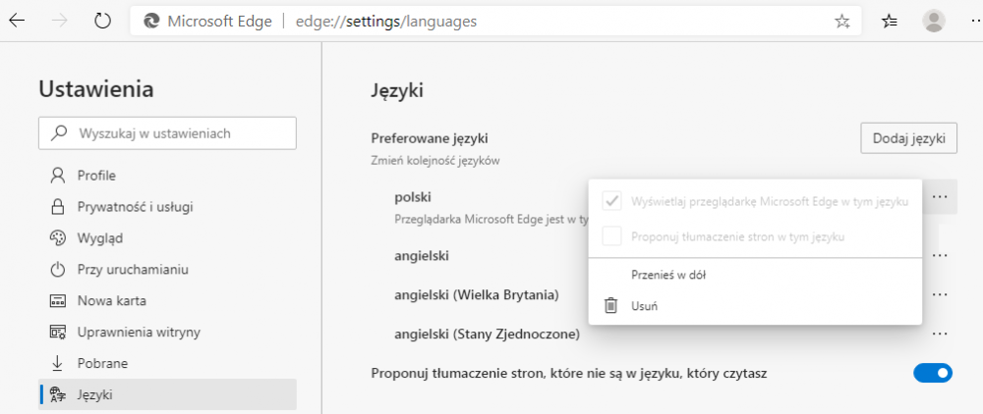Select Przenieś w dół menu item
This screenshot has width=983, height=414.
point(668,275)
